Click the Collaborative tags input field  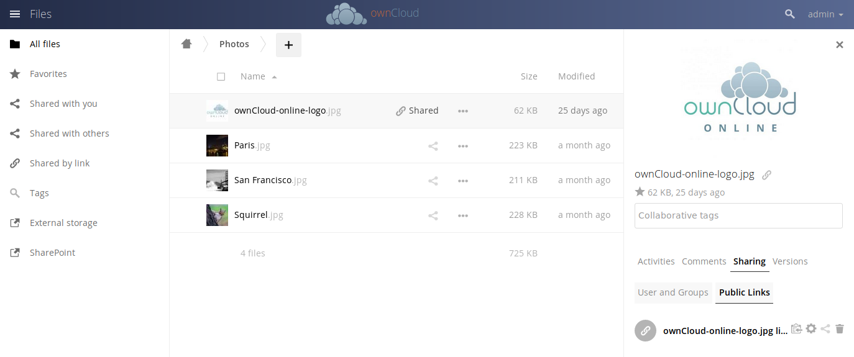[x=738, y=215]
